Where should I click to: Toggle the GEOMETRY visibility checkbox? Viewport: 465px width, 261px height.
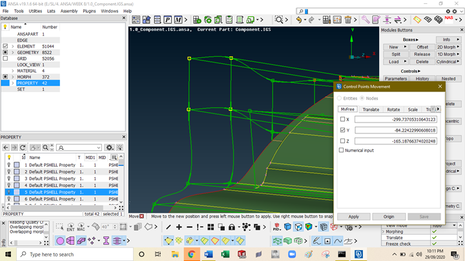(x=5, y=52)
